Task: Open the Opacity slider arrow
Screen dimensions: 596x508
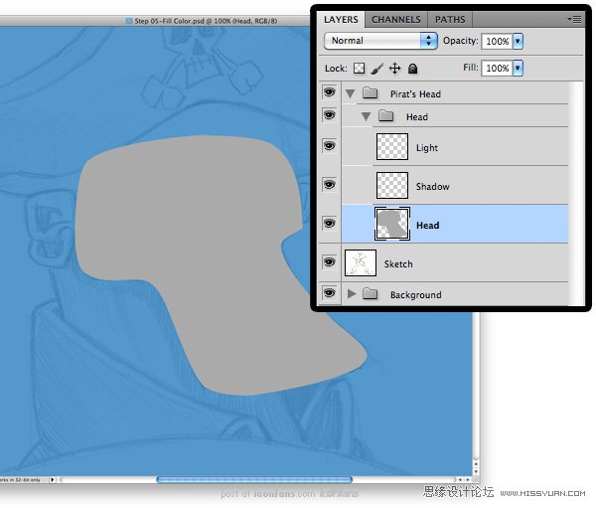Action: pyautogui.click(x=518, y=41)
